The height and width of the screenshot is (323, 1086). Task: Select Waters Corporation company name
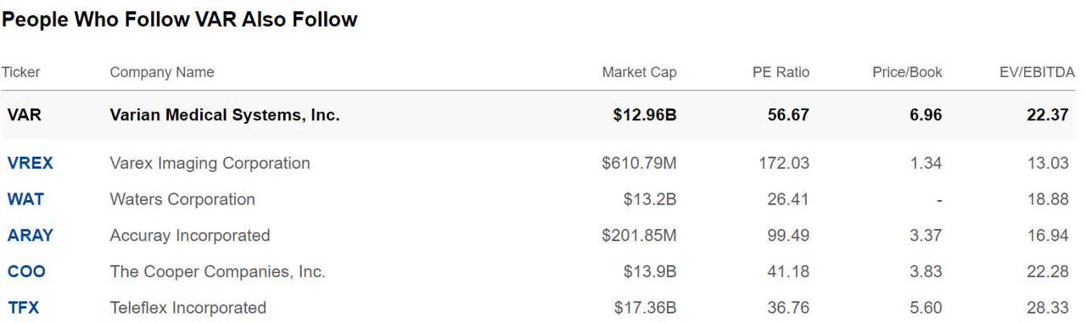tap(182, 199)
